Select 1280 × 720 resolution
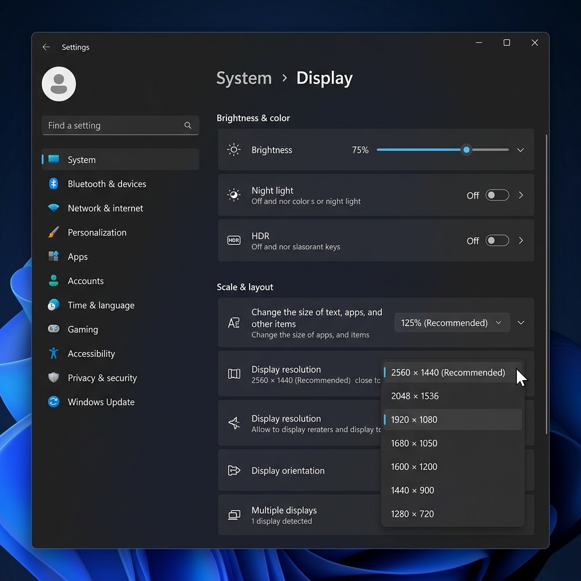Image resolution: width=581 pixels, height=581 pixels. point(453,514)
